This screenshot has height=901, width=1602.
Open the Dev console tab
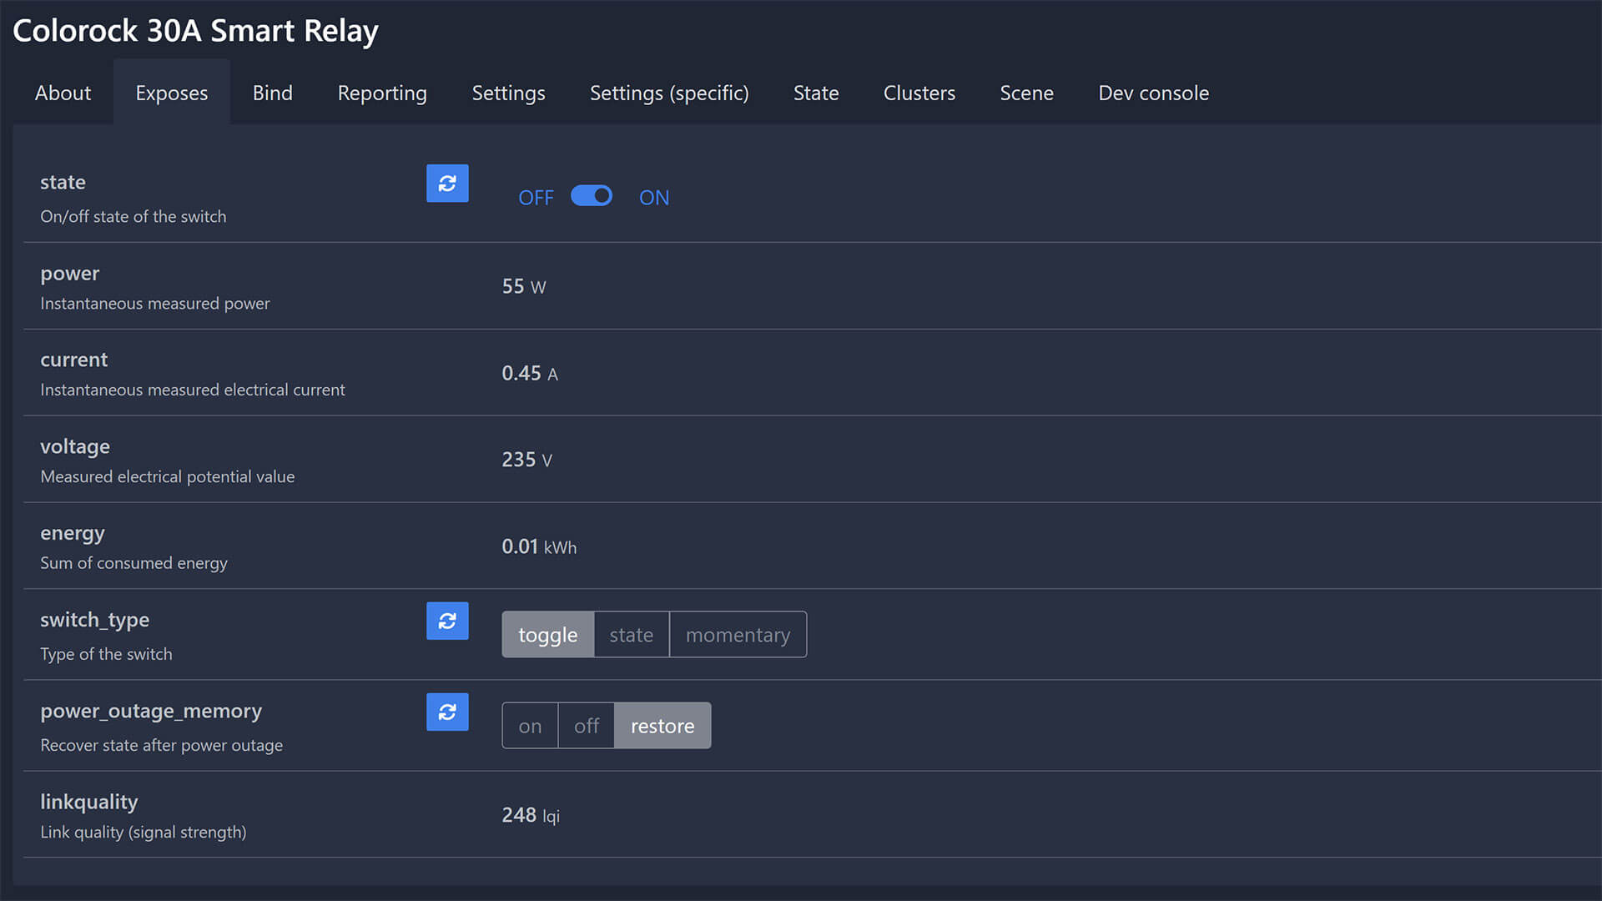[1153, 93]
